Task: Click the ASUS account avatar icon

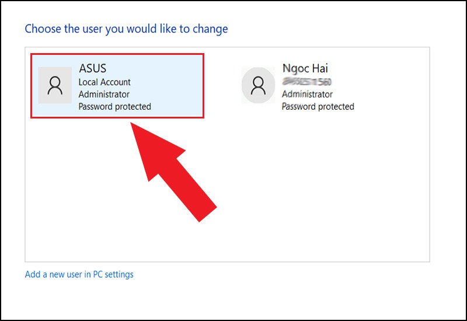Action: point(55,85)
